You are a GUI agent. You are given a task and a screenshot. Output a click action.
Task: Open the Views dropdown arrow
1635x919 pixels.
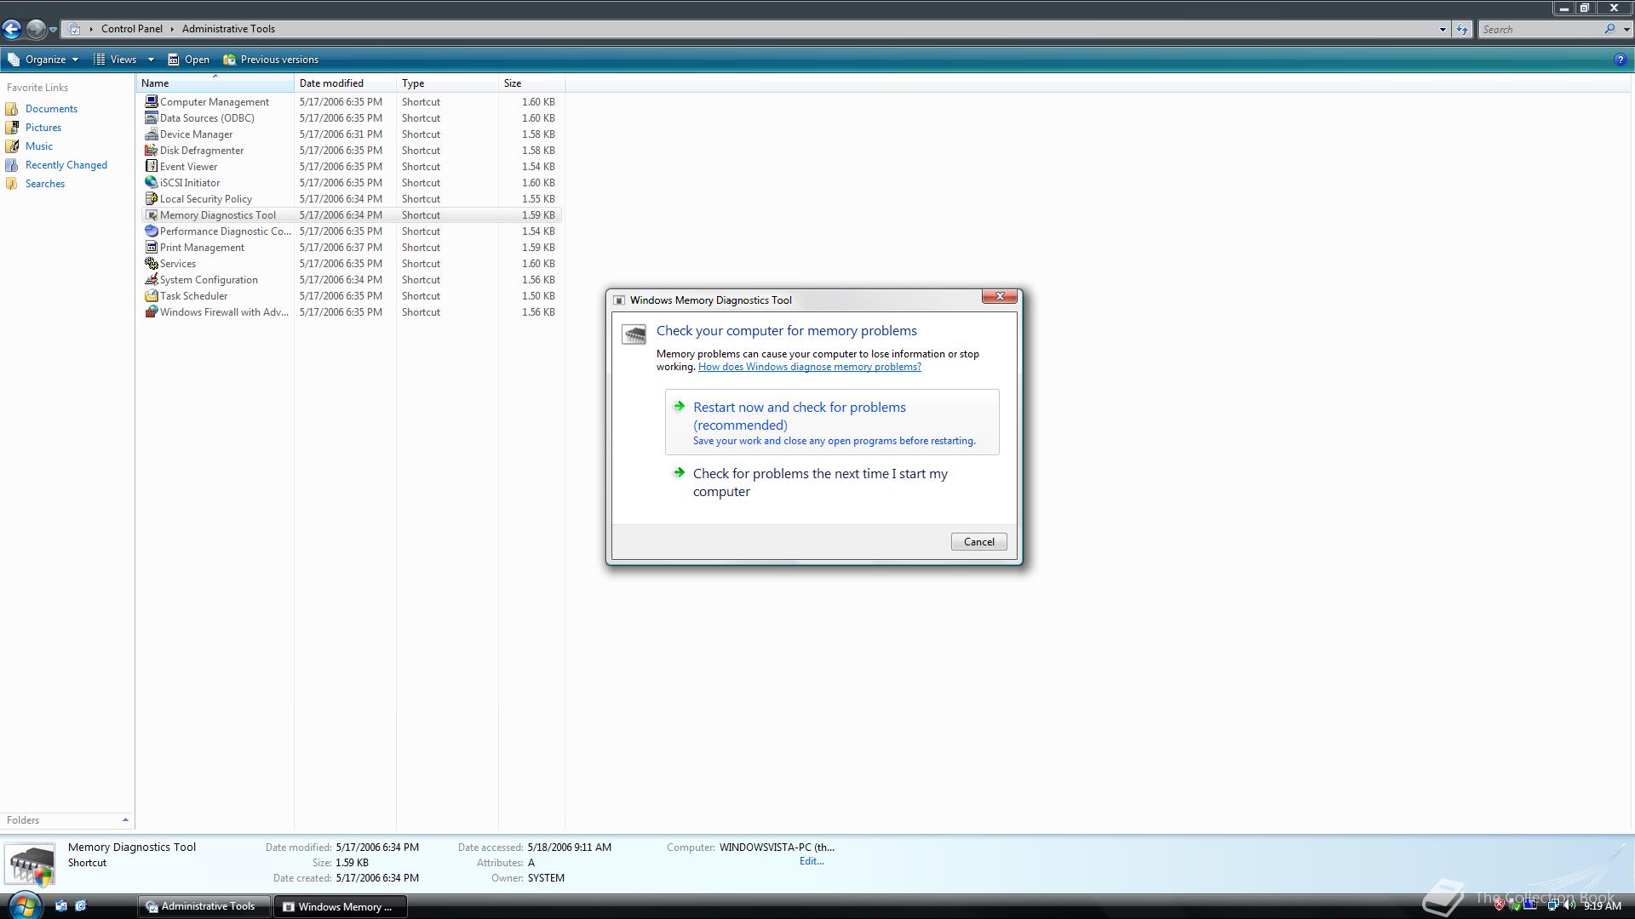[151, 60]
